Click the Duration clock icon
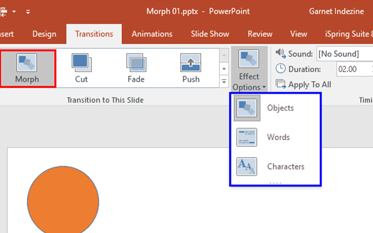373x233 pixels. click(x=281, y=69)
